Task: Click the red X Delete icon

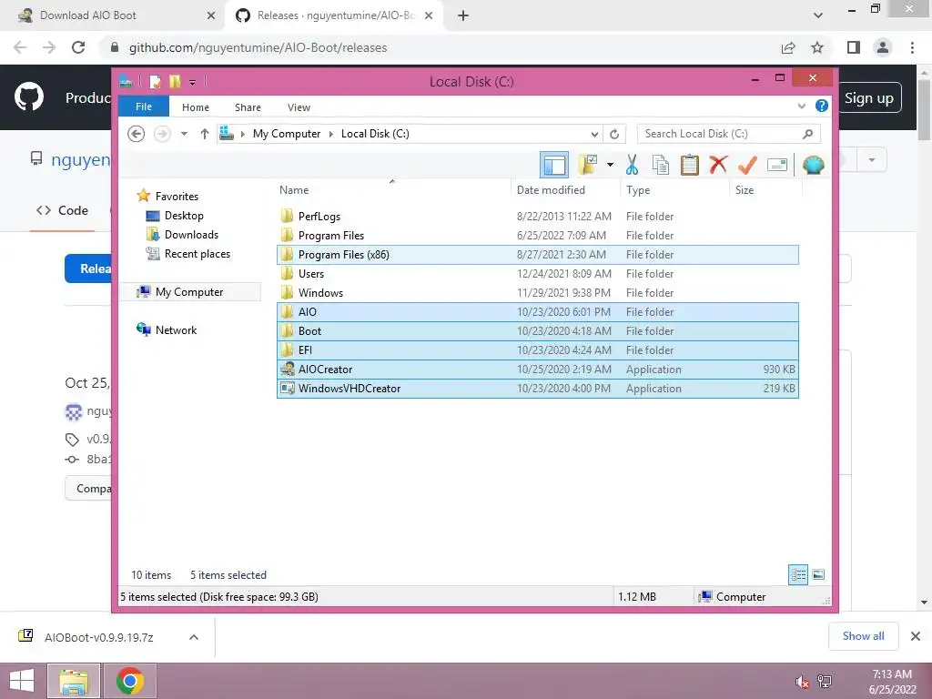Action: pyautogui.click(x=718, y=164)
